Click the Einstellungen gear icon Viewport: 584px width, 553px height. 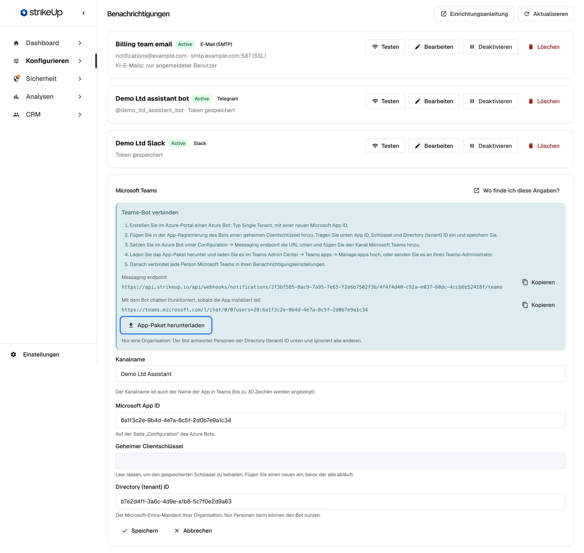13,355
